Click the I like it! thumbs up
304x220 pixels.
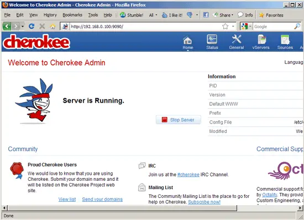172,15
